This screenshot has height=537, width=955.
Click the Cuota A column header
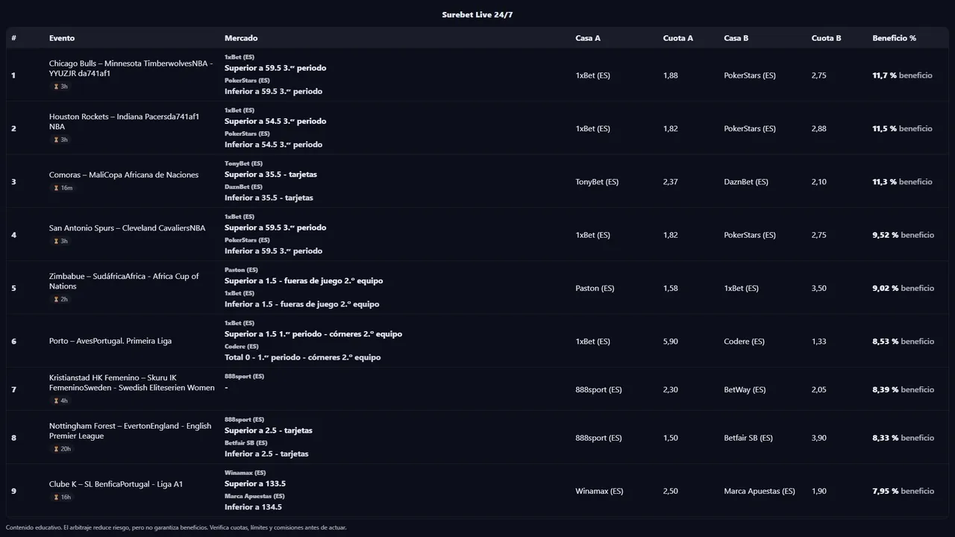(677, 38)
